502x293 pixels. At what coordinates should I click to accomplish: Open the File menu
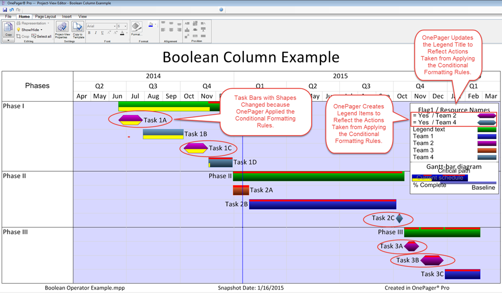[9, 17]
